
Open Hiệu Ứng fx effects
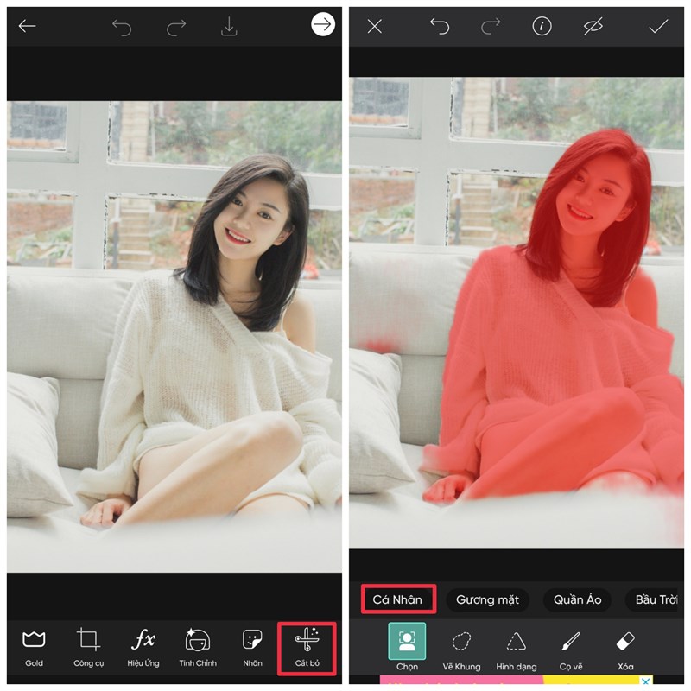(143, 649)
